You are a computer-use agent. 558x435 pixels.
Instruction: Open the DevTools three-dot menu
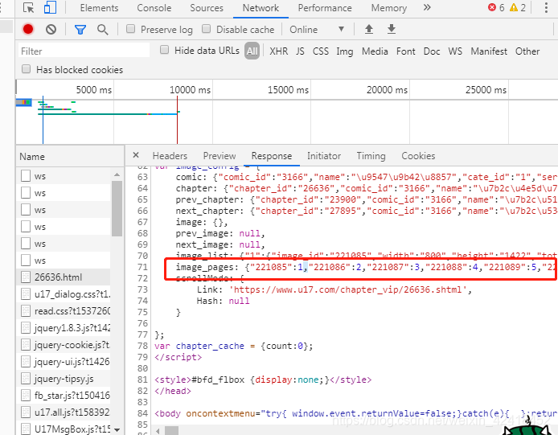[x=546, y=7]
